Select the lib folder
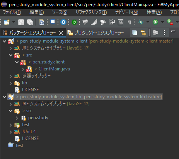The width and height of the screenshot is (179, 159). coord(24,83)
